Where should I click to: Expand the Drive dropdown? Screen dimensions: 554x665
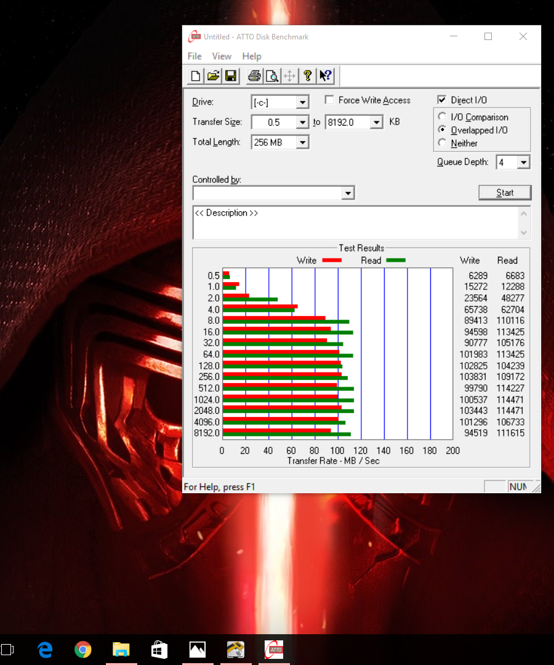(302, 102)
